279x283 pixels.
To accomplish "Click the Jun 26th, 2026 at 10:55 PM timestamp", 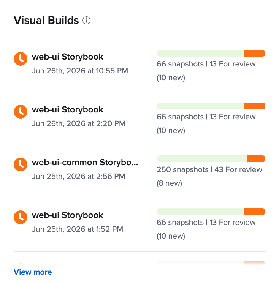I will (80, 71).
